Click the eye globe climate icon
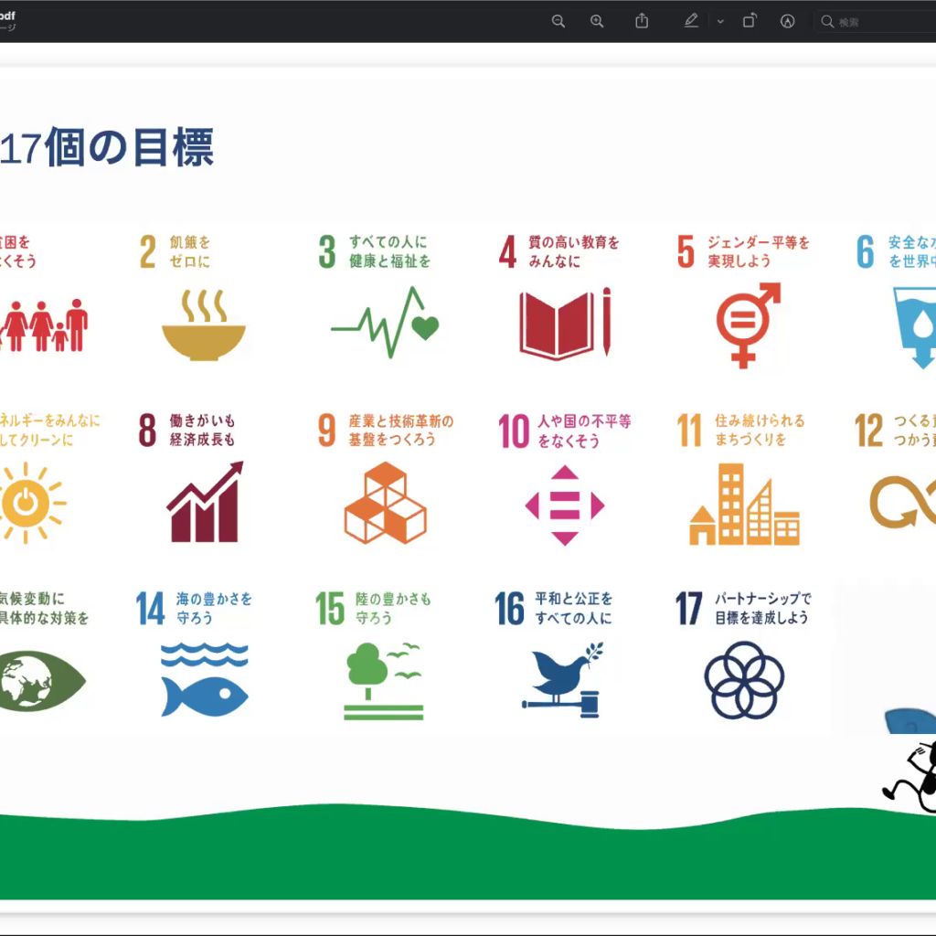 click(42, 681)
